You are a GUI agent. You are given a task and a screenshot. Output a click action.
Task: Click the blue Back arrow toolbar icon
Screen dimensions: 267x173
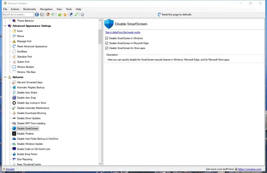[x=37, y=14]
